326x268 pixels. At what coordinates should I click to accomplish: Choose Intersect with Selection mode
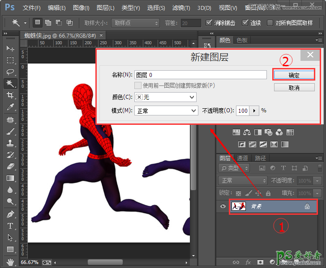tap(69, 22)
